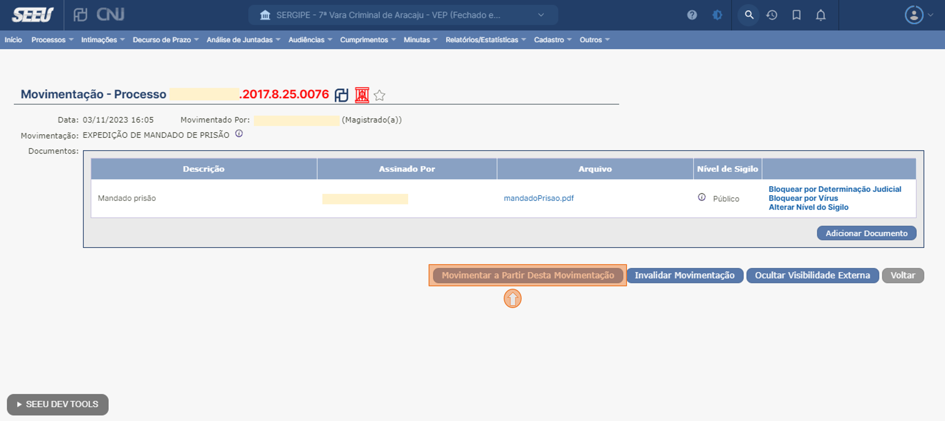Click Alterar Nível do Sigilo link
The height and width of the screenshot is (421, 945).
(808, 207)
